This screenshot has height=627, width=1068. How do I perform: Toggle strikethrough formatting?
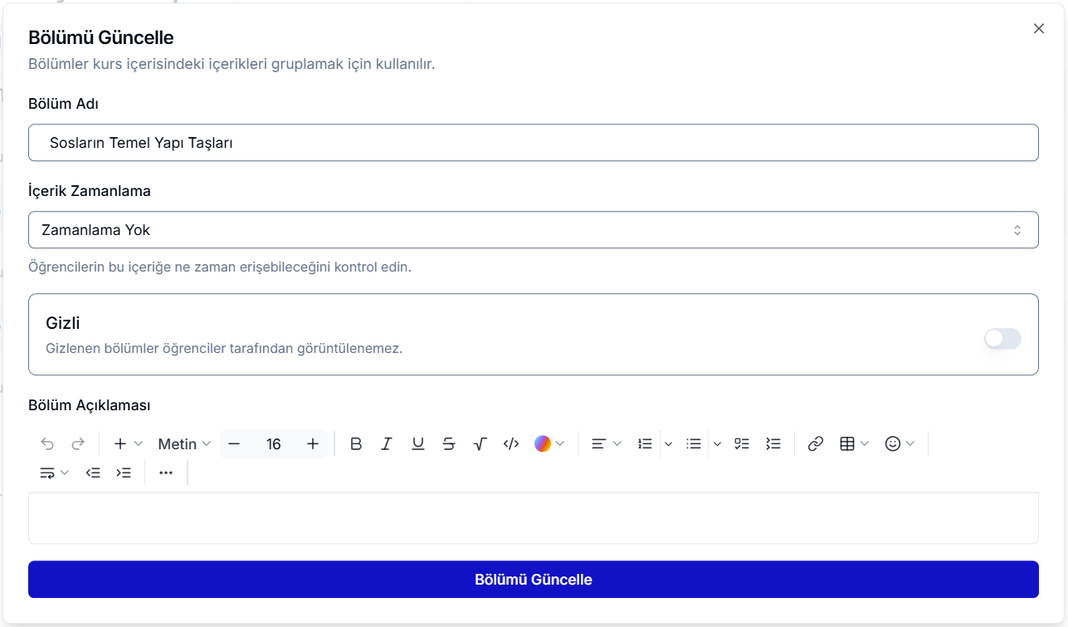pyautogui.click(x=449, y=444)
